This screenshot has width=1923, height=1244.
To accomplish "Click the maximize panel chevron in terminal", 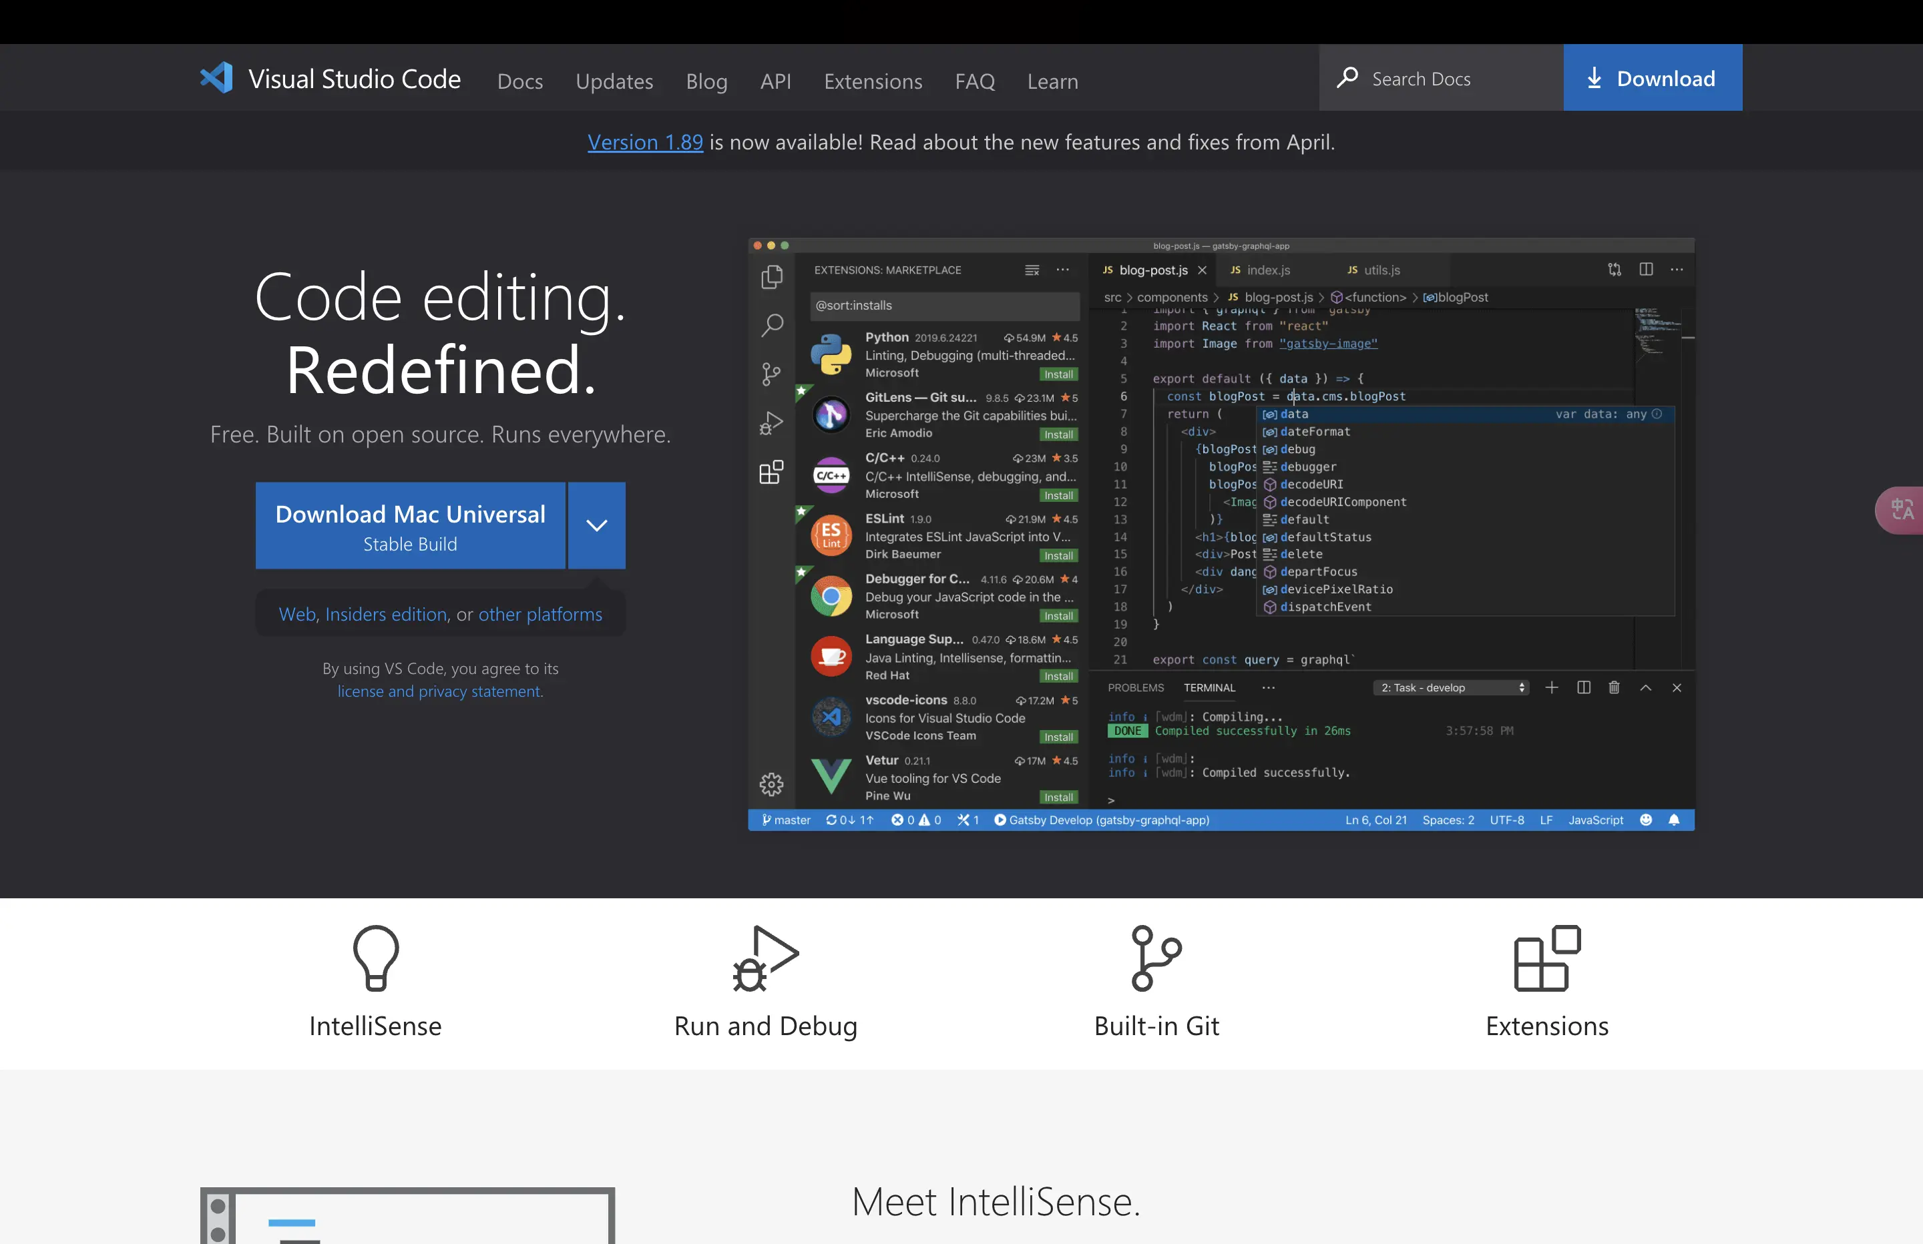I will click(1645, 687).
